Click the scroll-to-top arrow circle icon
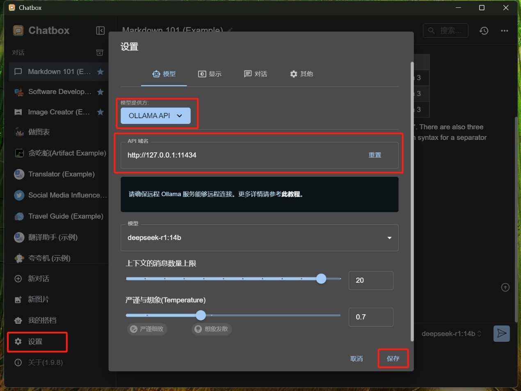 pos(505,288)
